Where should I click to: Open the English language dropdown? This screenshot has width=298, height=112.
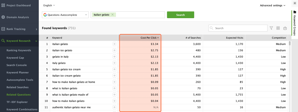49,5
